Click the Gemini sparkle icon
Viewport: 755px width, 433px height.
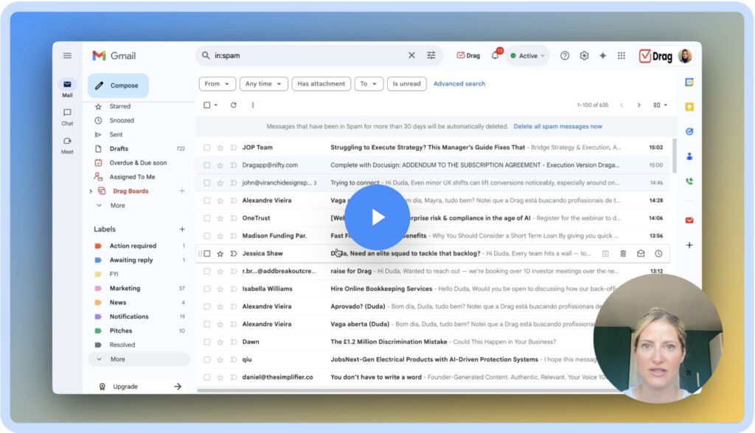tap(603, 56)
